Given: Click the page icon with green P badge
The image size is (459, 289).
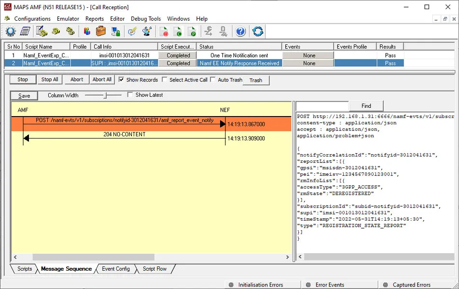Looking at the screenshot, I should point(192,31).
